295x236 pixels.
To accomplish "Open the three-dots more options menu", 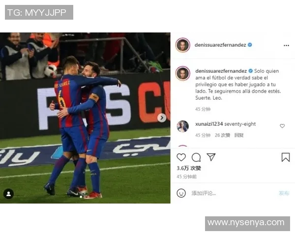I will pyautogui.click(x=286, y=45).
